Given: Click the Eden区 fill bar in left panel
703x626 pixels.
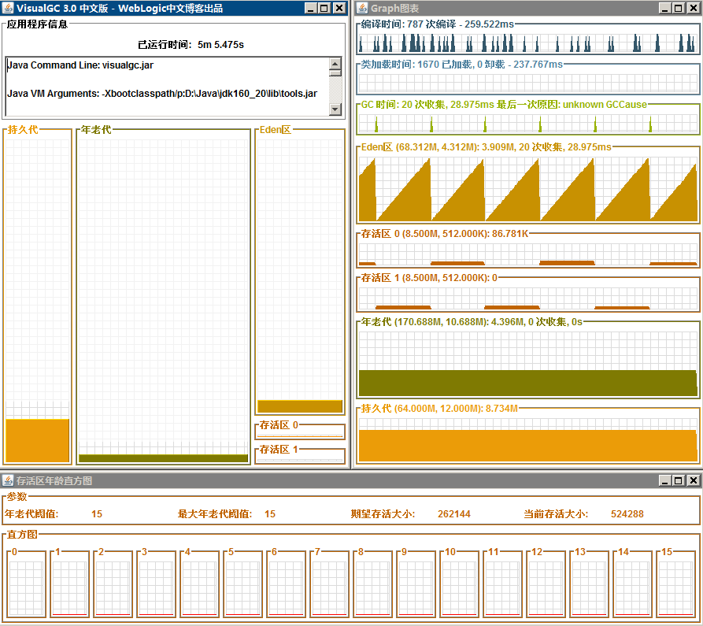Looking at the screenshot, I should click(299, 406).
